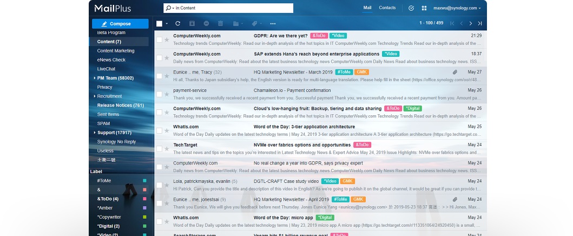Toggle the select-all checkbox

159,23
